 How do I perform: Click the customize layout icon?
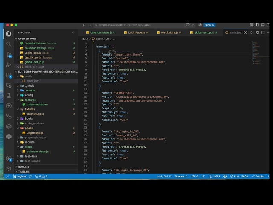coord(252,25)
